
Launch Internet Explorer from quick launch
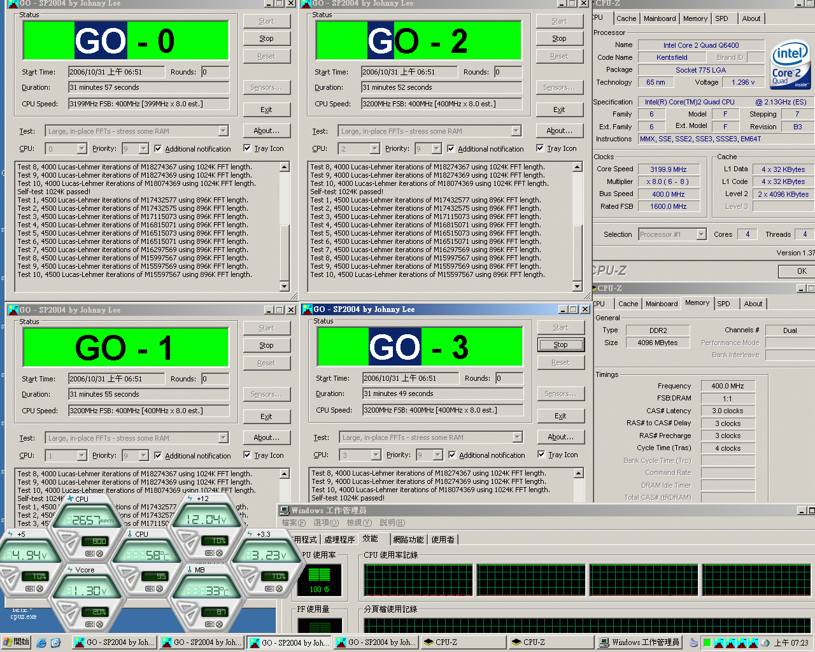pos(41,642)
